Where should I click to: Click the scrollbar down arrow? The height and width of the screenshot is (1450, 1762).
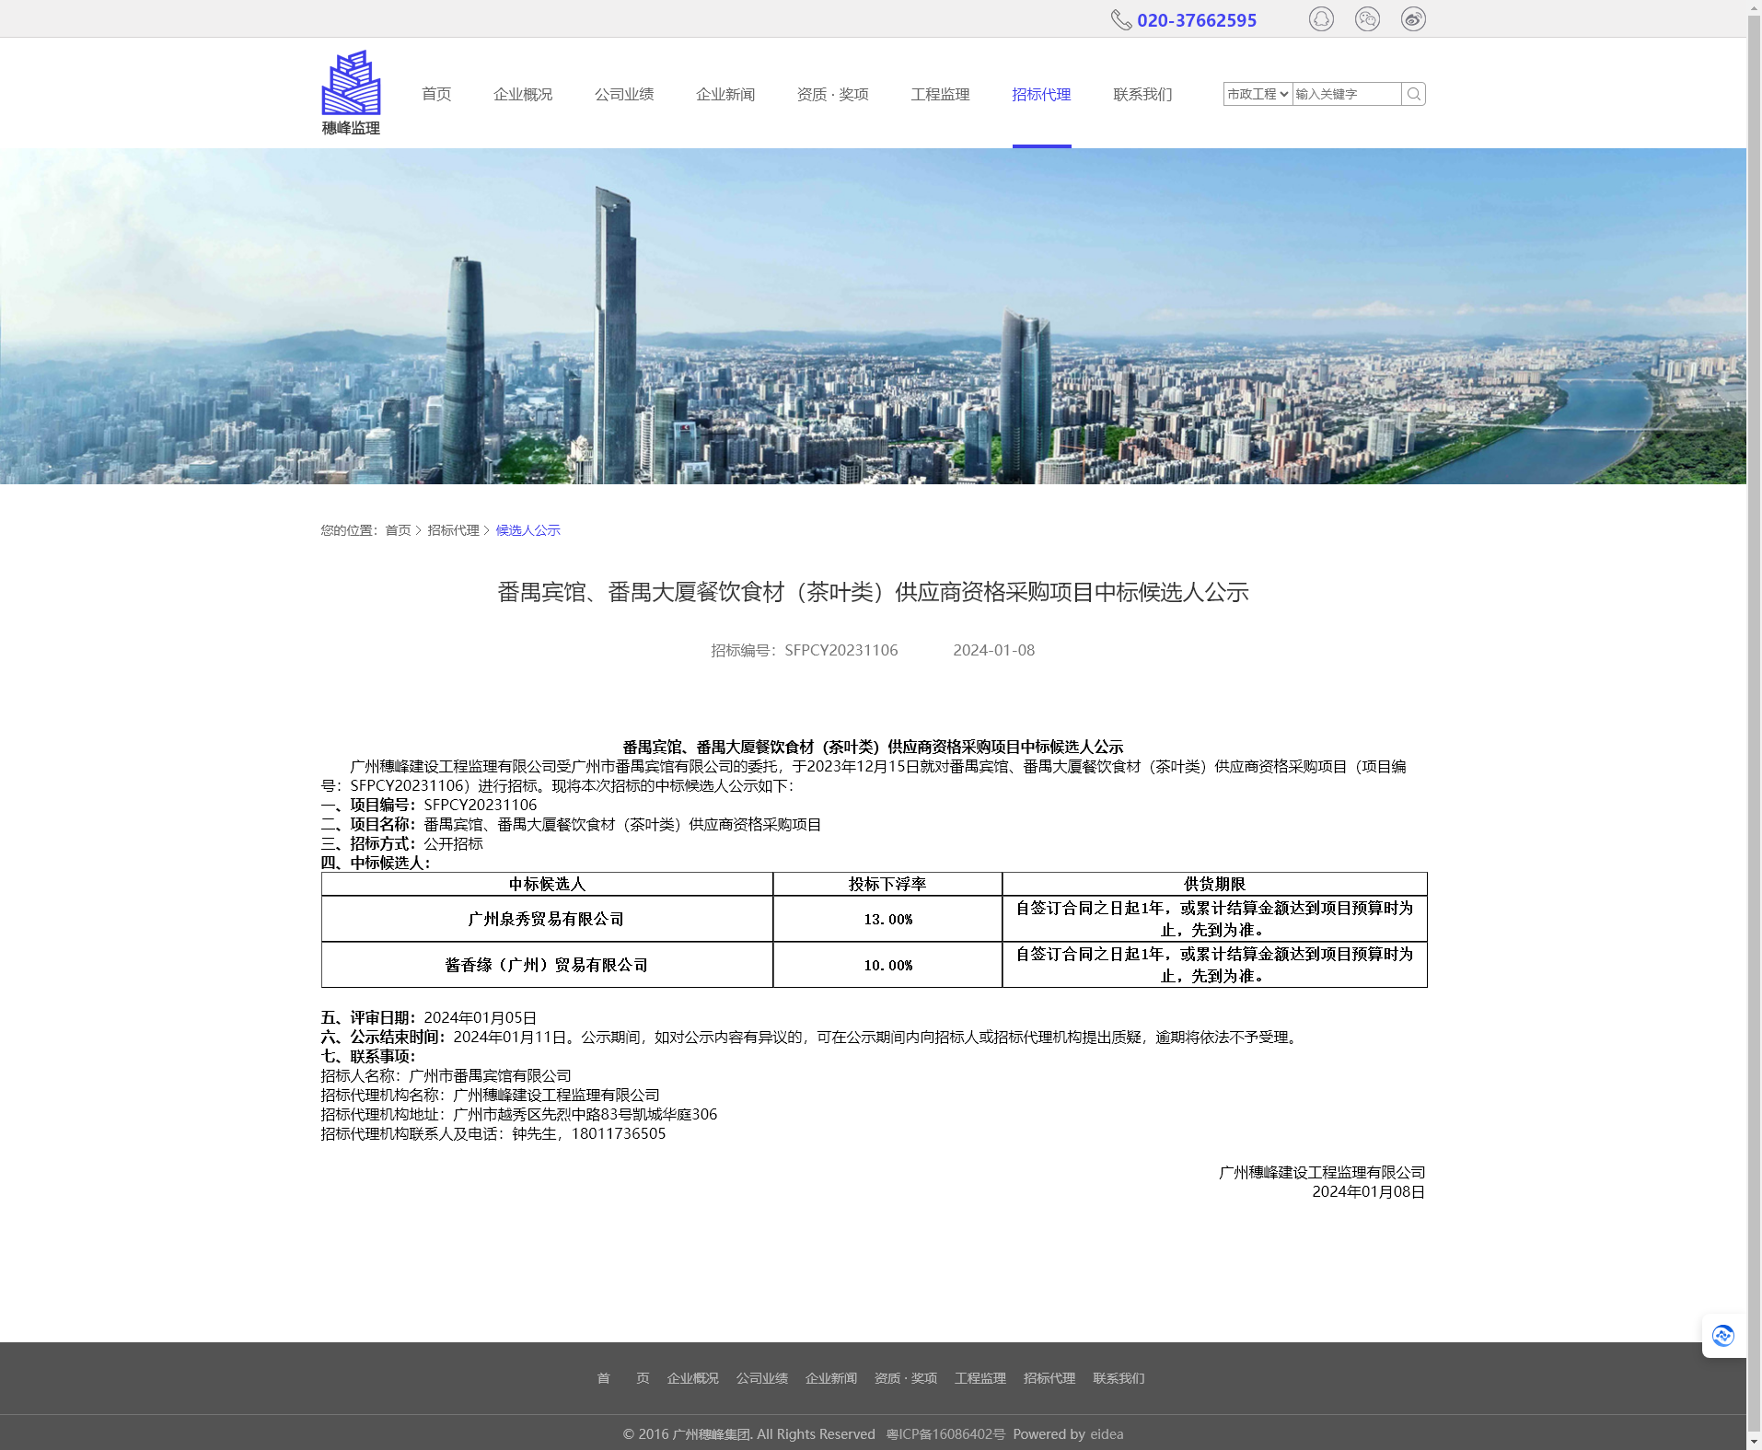(x=1754, y=1442)
